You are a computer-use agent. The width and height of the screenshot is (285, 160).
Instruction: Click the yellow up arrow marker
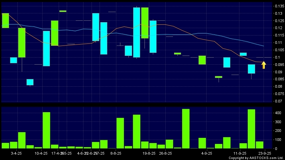pyautogui.click(x=264, y=65)
